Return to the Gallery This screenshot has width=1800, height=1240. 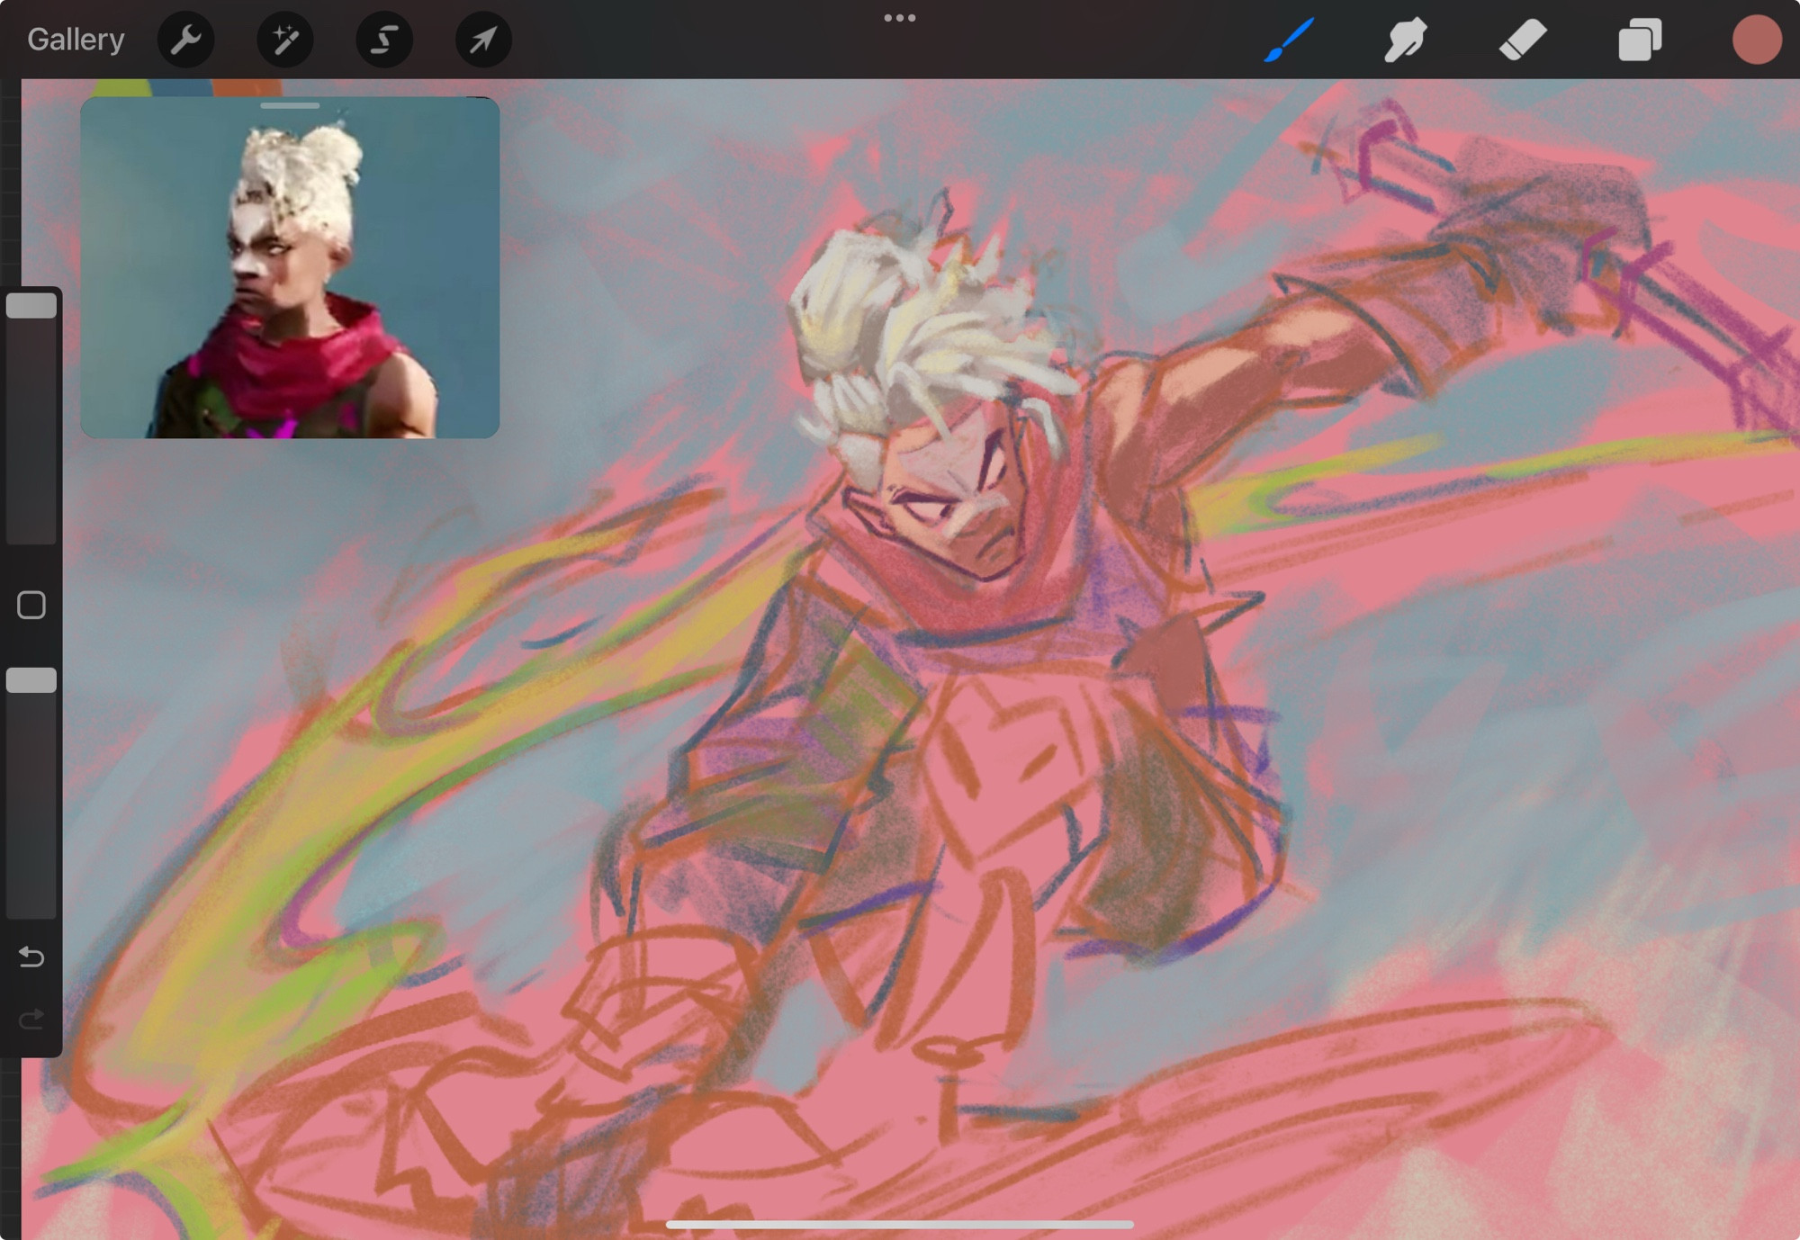coord(76,40)
